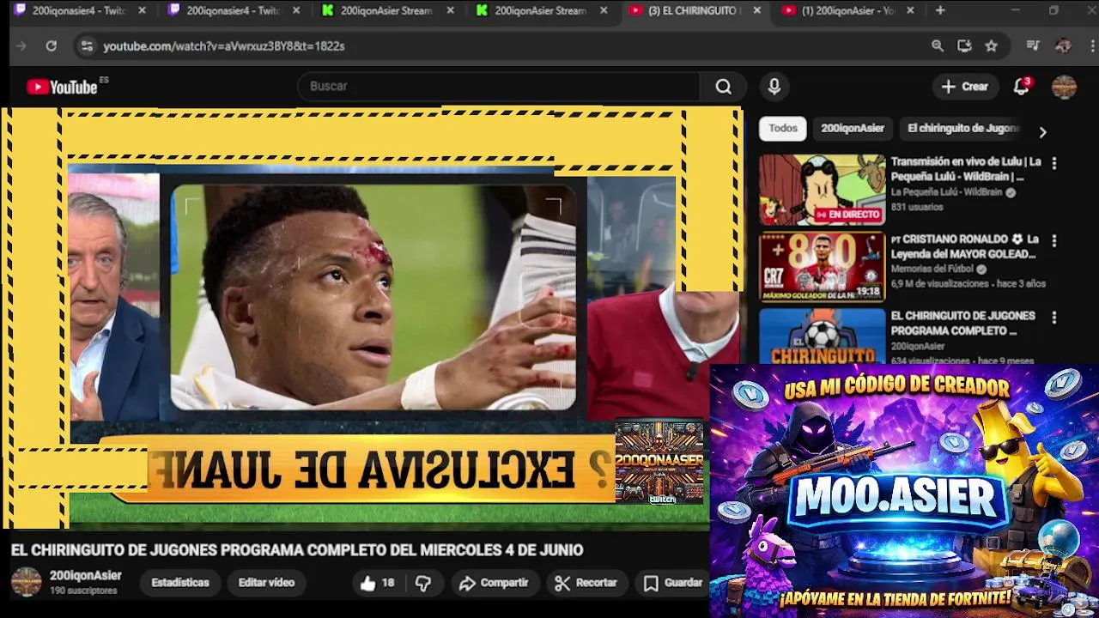Screen dimensions: 1099x618
Task: Click the install app icon in address bar
Action: (964, 46)
